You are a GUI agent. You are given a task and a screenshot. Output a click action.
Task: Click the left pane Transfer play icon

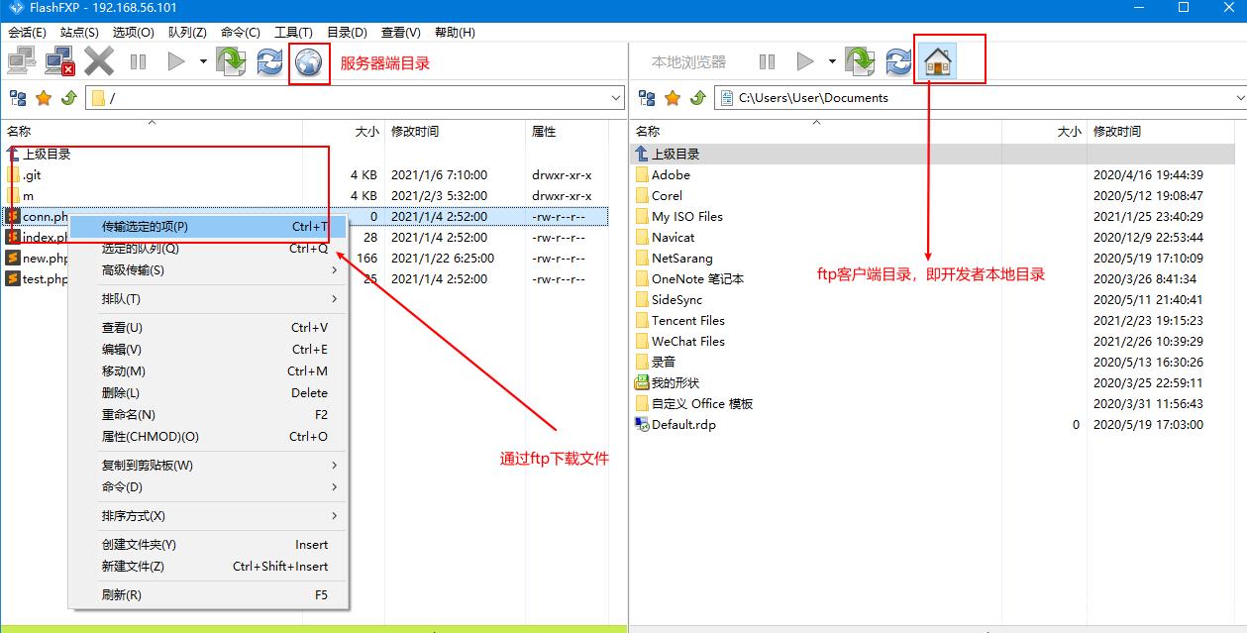(176, 62)
